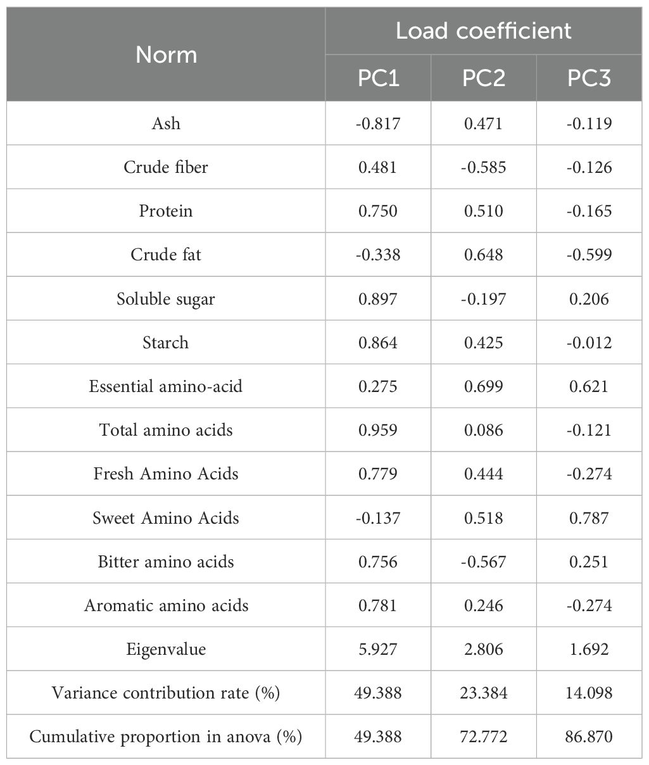Click the Load coefficient header

tap(484, 30)
